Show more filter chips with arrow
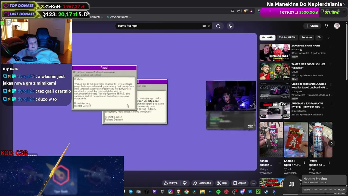Screen dimensions: 348x196 pyautogui.click(x=329, y=38)
